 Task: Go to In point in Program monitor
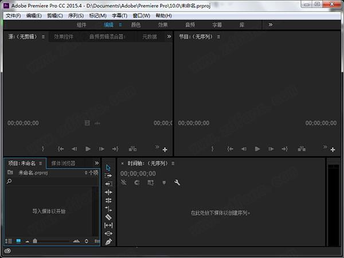pyautogui.click(x=230, y=149)
